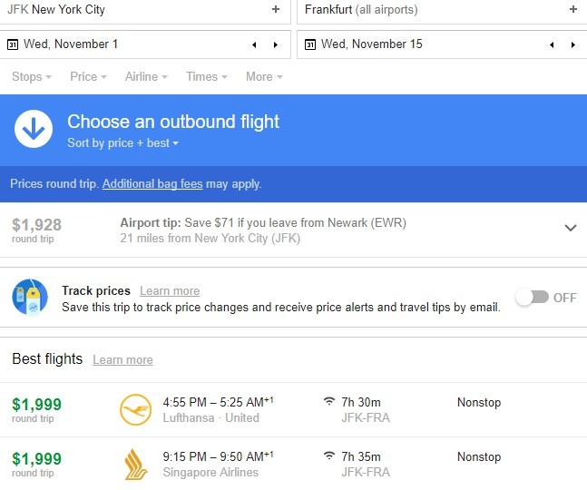Expand the Newark airport tip
587x490 pixels.
click(570, 229)
